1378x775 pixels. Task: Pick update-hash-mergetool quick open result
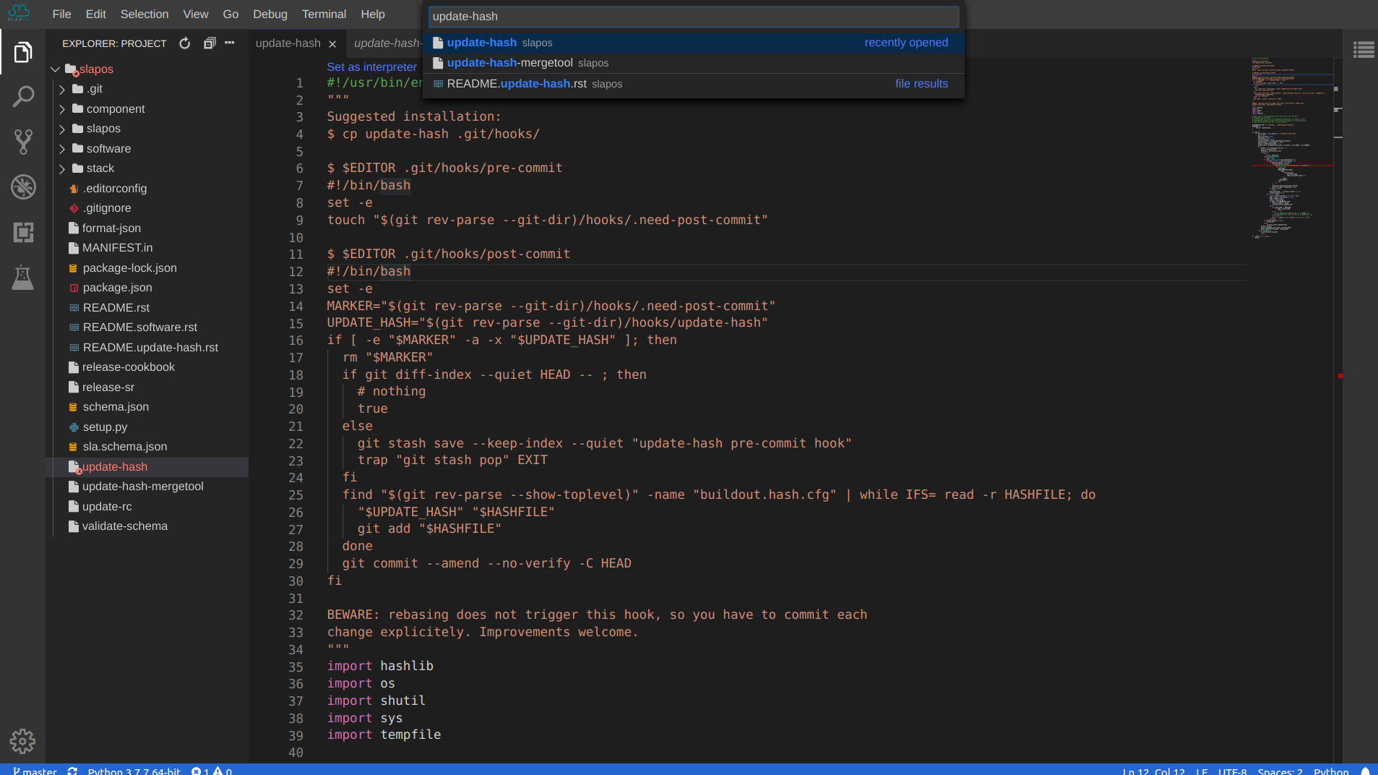coord(693,63)
